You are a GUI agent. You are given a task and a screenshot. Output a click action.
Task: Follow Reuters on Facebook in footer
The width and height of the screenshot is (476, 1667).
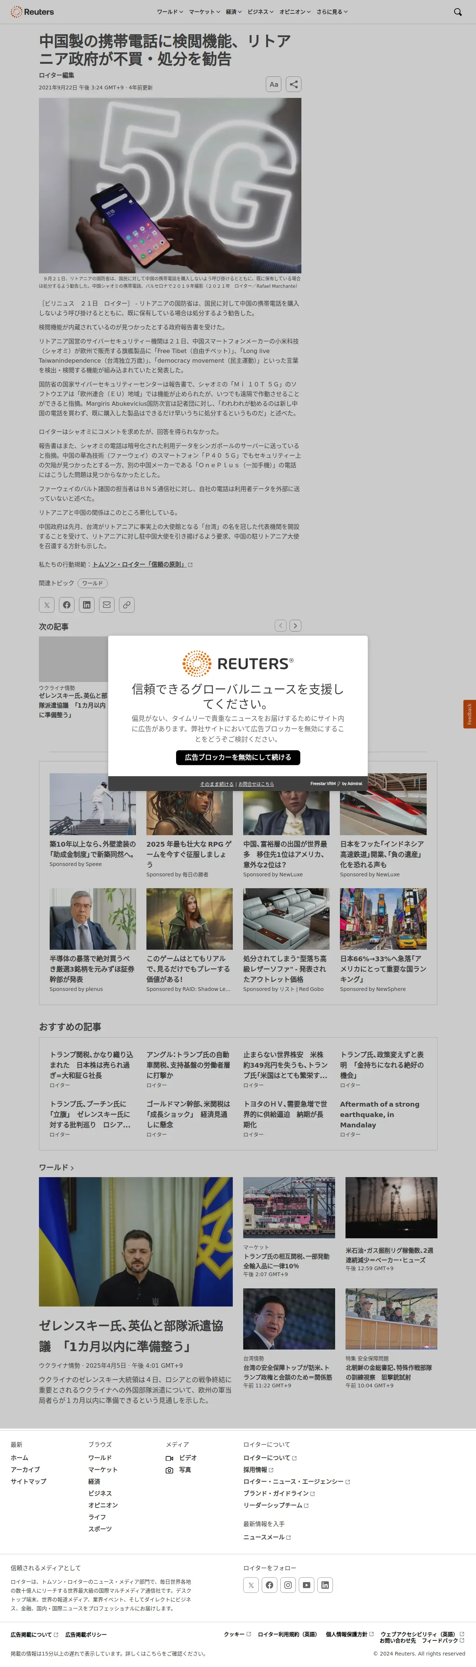(270, 1585)
